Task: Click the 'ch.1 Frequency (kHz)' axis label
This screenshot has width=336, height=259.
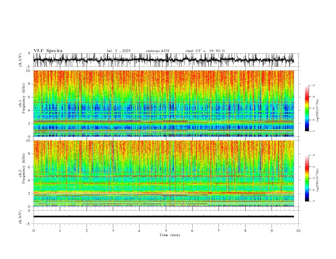Action: pos(22,97)
